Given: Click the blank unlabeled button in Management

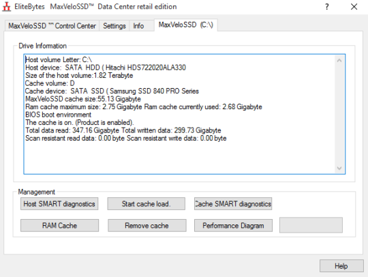Looking at the screenshot, I should point(311,225).
